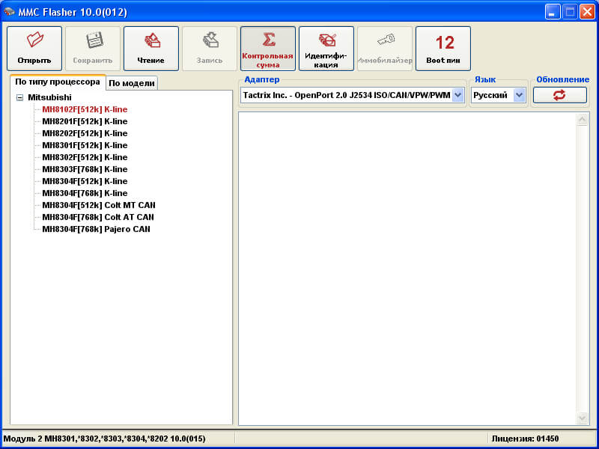Collapse the Mitsubishi tree node
This screenshot has width=599, height=449.
coord(19,98)
